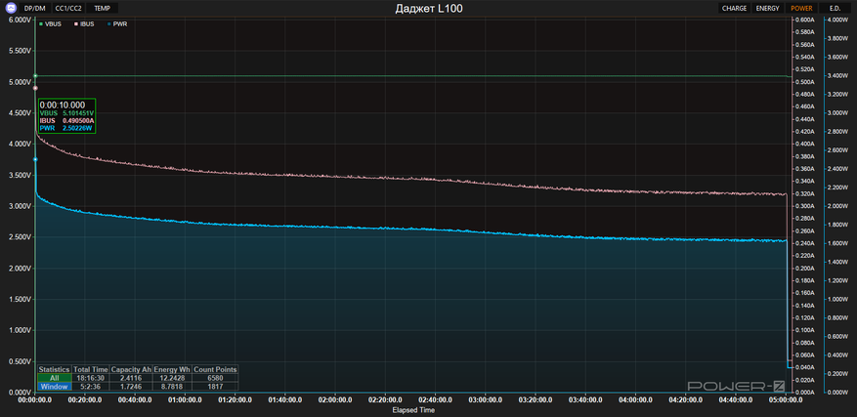Toggle the VBUS legend series
857x417 pixels.
point(50,22)
